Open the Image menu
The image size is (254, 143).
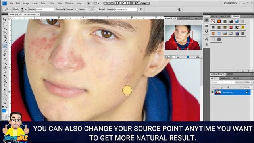[x=26, y=3]
